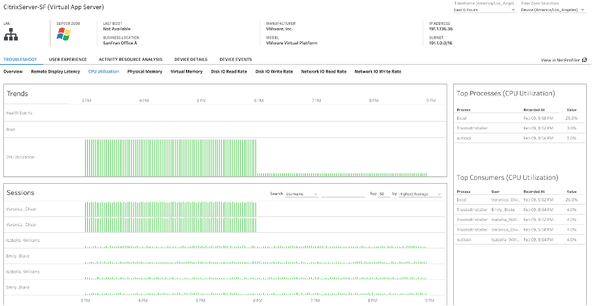Click the CPU Utilization trend row label
The width and height of the screenshot is (592, 306).
pyautogui.click(x=20, y=157)
